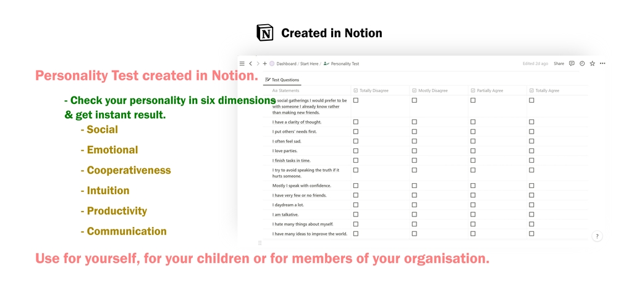Go back with the left arrow
This screenshot has width=621, height=300.
[250, 64]
